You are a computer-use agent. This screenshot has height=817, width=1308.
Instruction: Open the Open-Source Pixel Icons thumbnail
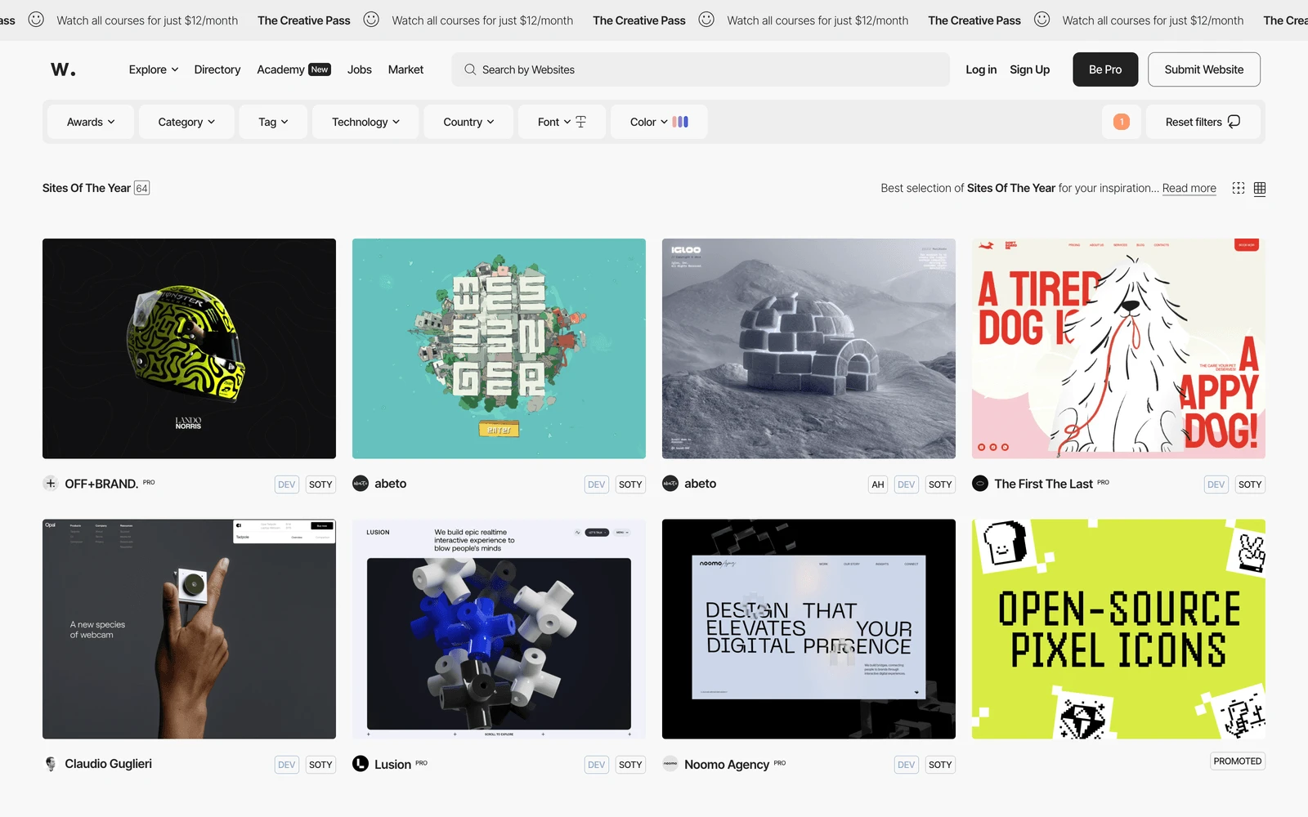point(1118,629)
